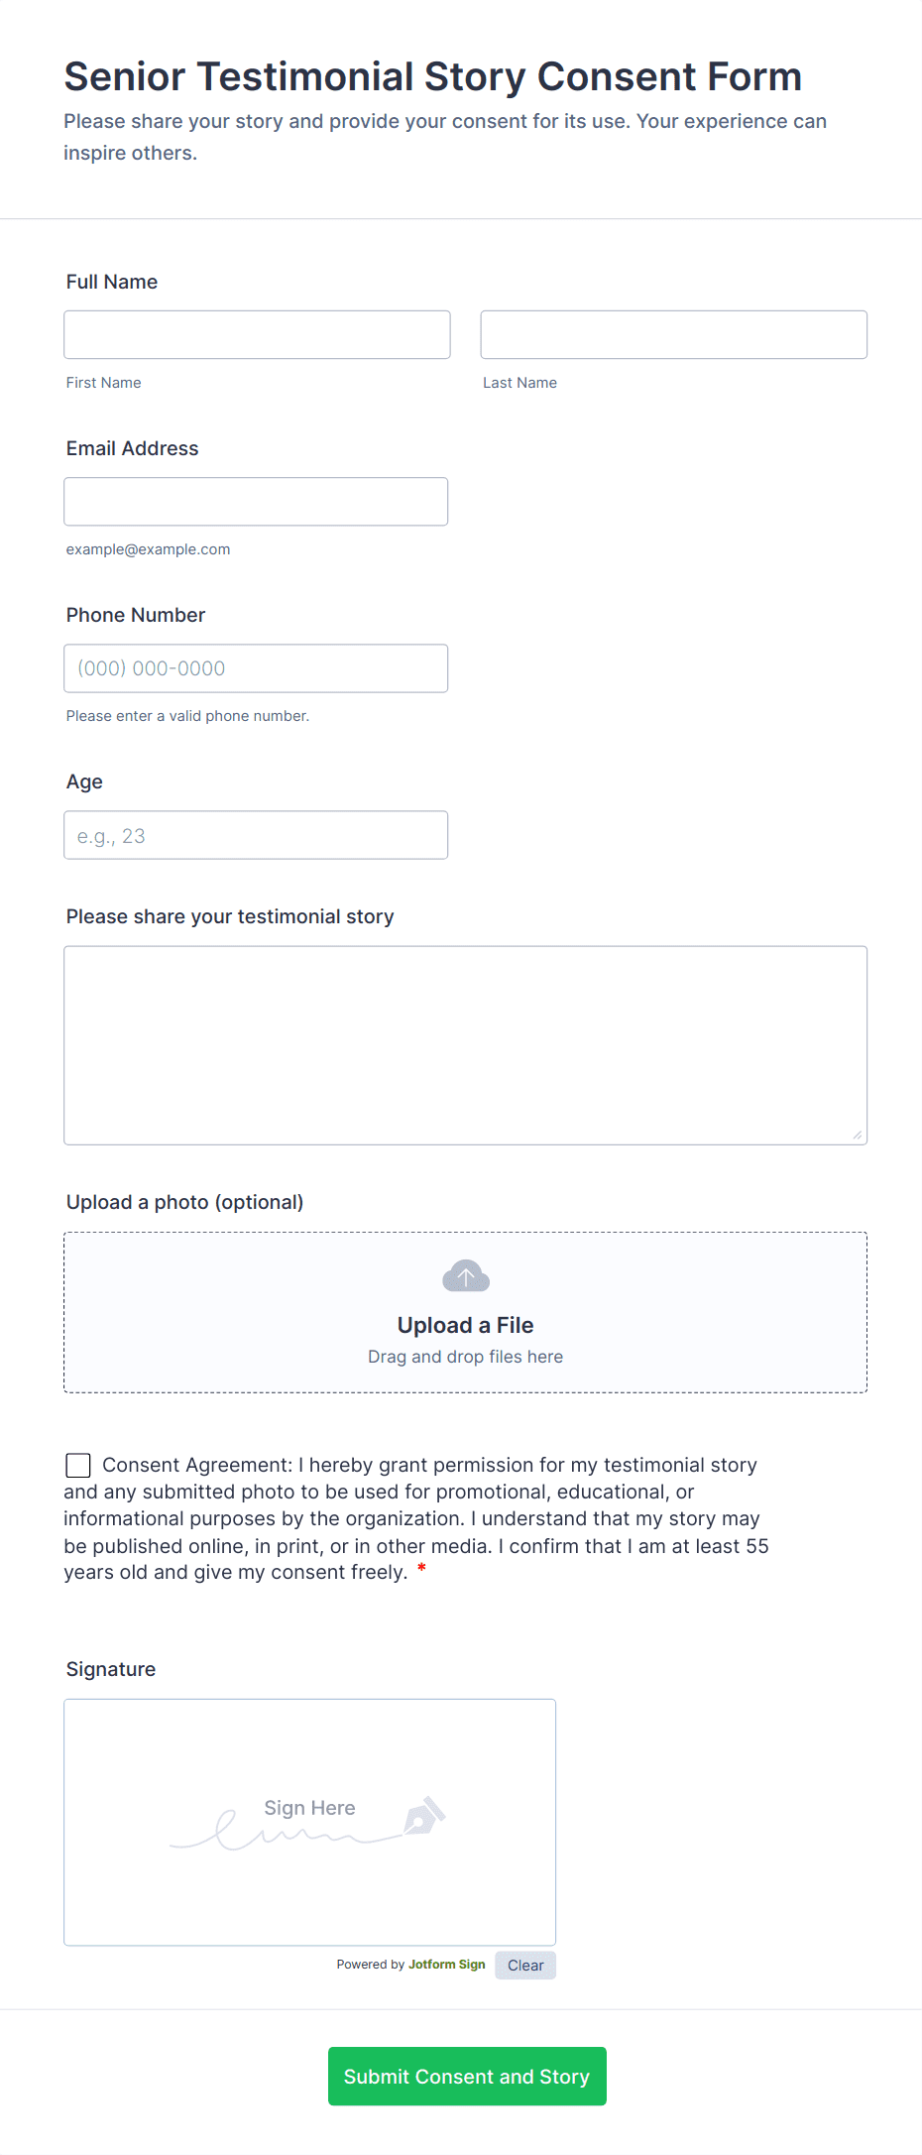Tick the Consent Agreement checkbox
Image resolution: width=922 pixels, height=2155 pixels.
(x=78, y=1465)
